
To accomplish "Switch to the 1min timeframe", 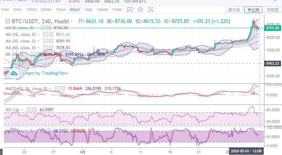I will (x=5, y=10).
